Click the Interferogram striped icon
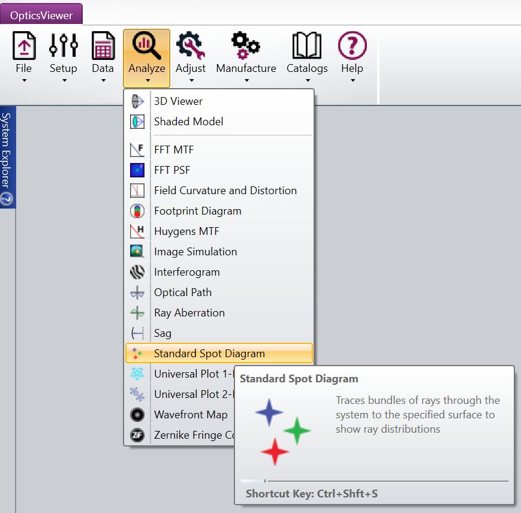 click(137, 272)
